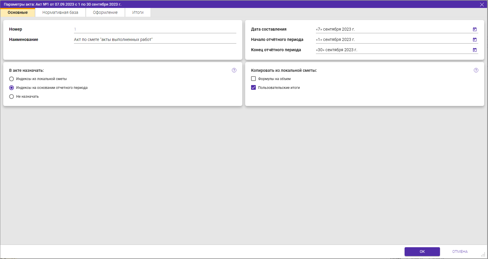Go to the Итоги tab
The image size is (488, 259).
138,12
